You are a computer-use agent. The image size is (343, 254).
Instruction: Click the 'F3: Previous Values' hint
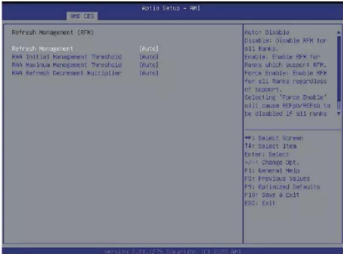pyautogui.click(x=277, y=179)
